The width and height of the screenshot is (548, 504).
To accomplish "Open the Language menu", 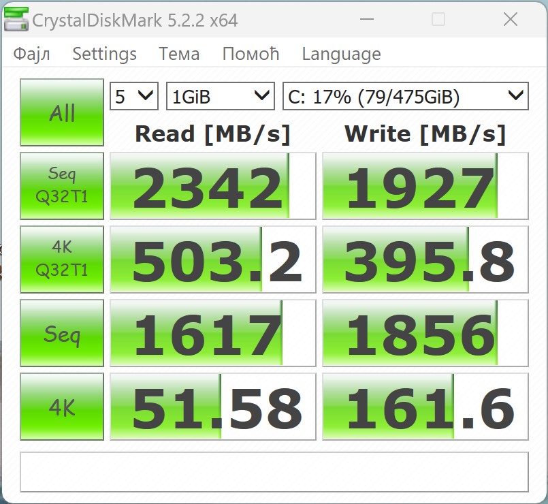I will [x=341, y=54].
